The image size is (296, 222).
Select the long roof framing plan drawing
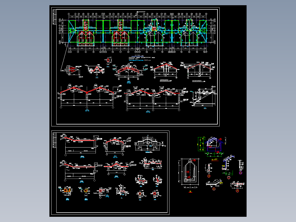click(x=138, y=33)
